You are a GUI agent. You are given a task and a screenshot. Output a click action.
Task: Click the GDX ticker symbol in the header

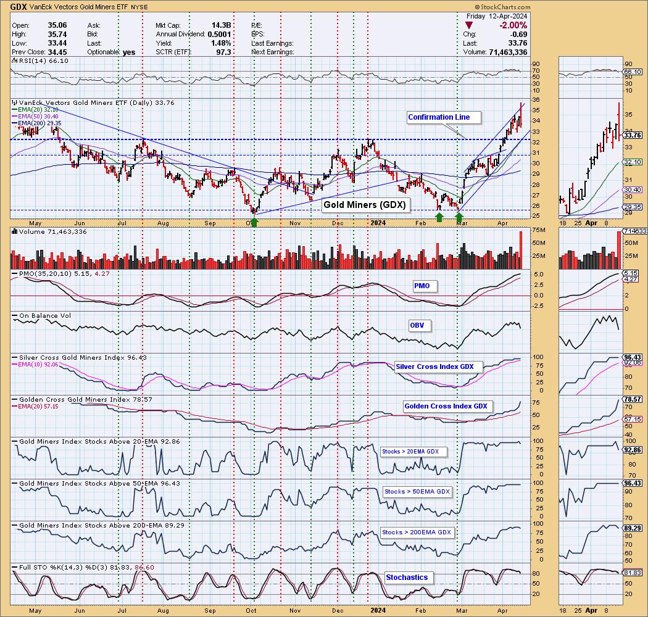tap(19, 7)
